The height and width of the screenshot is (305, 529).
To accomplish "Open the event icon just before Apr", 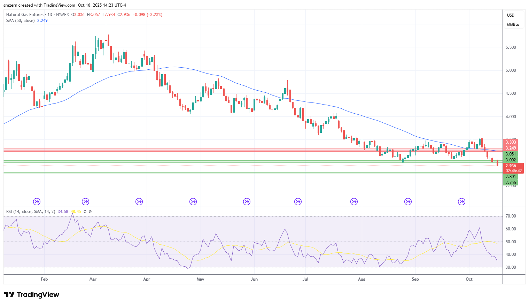I will (139, 201).
